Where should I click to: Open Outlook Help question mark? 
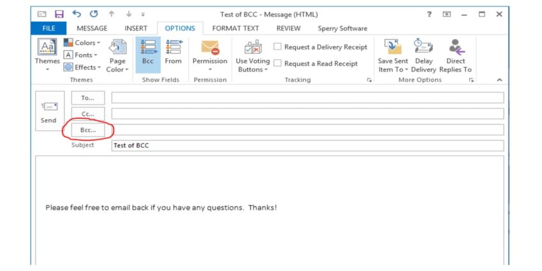[429, 14]
